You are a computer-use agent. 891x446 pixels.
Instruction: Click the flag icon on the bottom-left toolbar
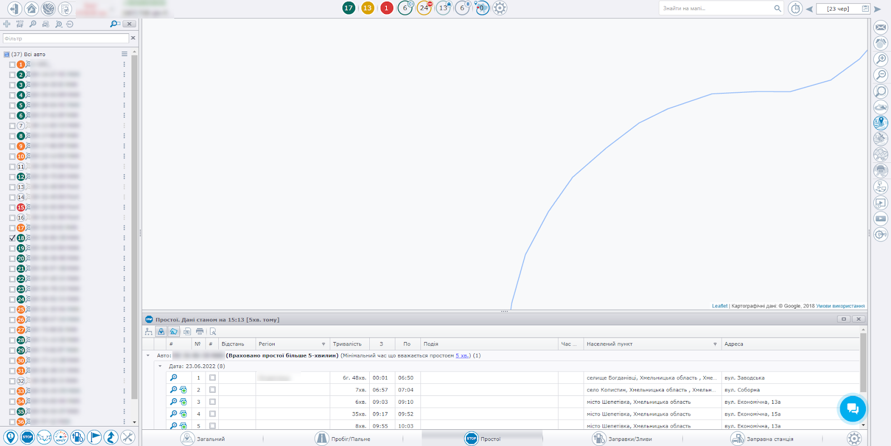tap(94, 437)
